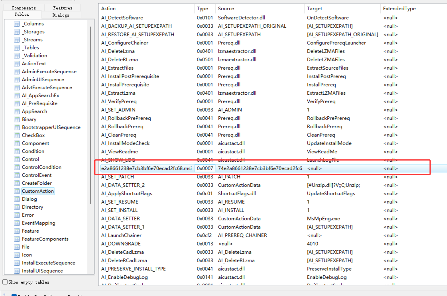Click the icon beside InstallExecuteSequence
Screen dimensions: 447x296
point(17,263)
